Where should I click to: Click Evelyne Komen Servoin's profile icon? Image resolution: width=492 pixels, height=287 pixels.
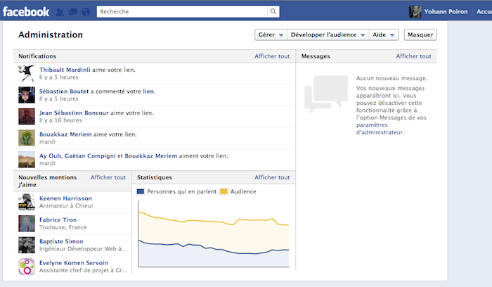(x=27, y=267)
